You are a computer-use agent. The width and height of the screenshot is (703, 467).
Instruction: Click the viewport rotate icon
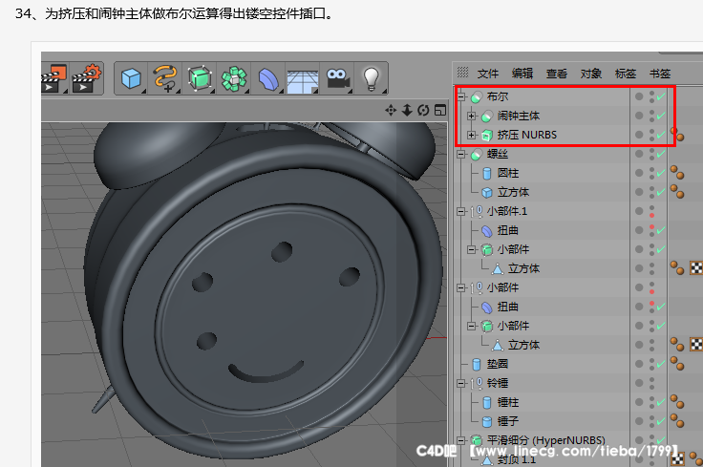pos(423,110)
